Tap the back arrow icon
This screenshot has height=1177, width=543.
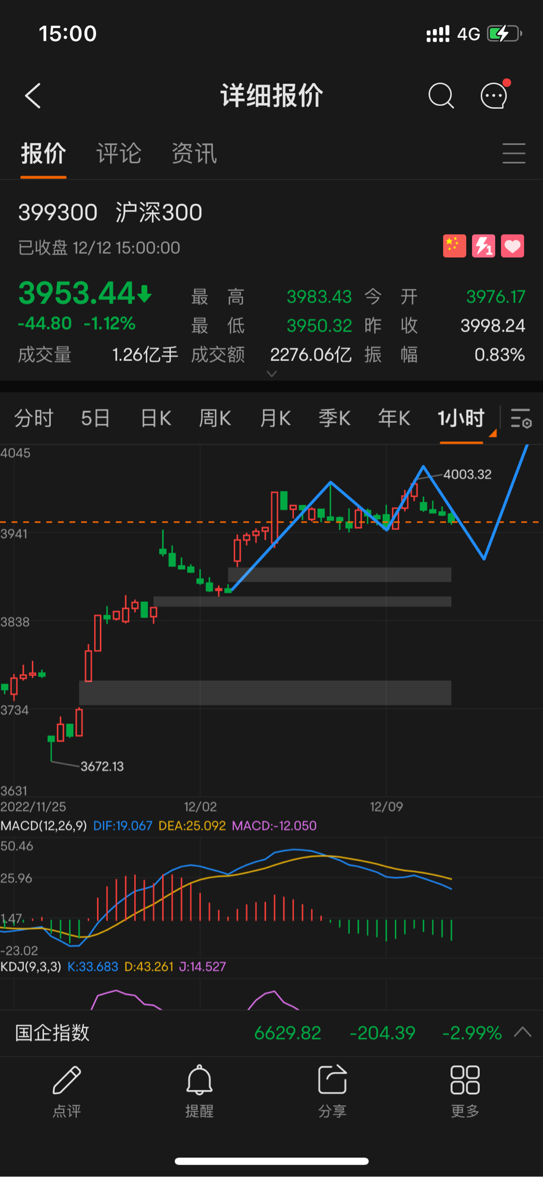point(33,96)
